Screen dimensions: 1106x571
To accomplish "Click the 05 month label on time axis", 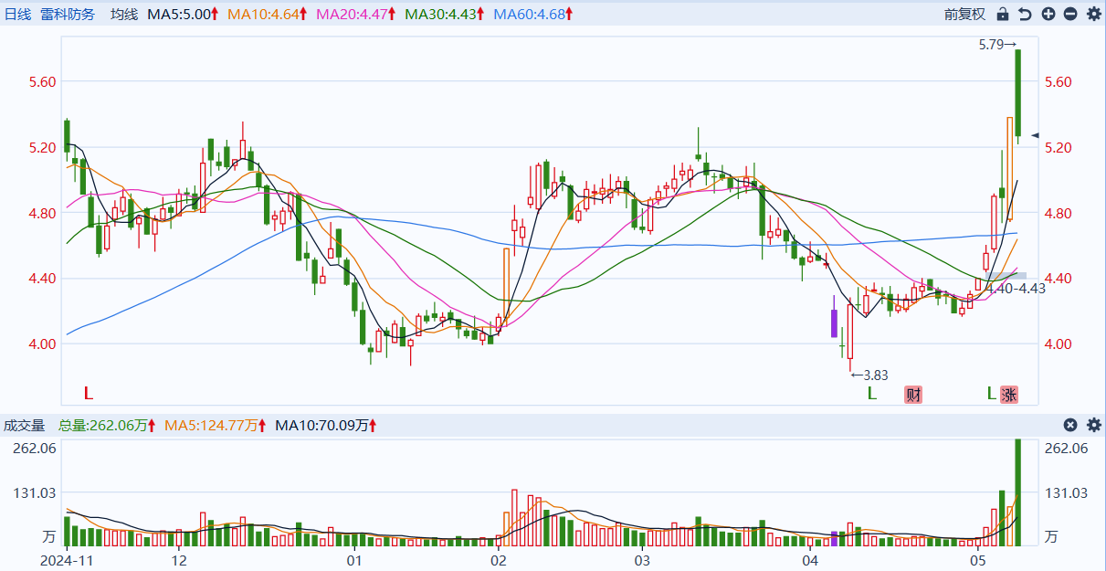I will 979,559.
